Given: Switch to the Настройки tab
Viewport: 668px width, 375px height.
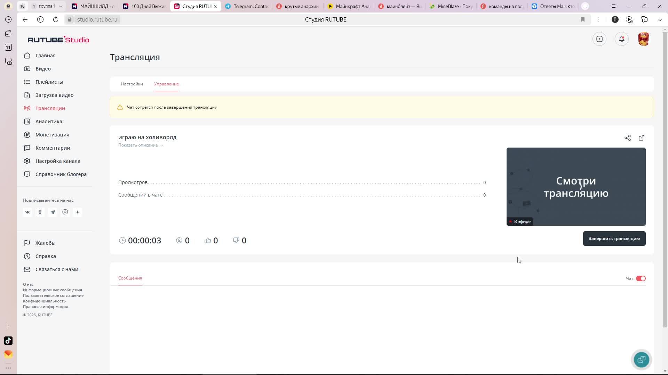Looking at the screenshot, I should tap(132, 84).
